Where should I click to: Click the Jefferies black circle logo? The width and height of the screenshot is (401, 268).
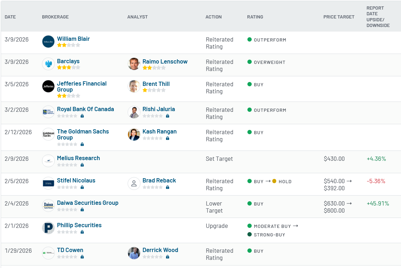(48, 86)
